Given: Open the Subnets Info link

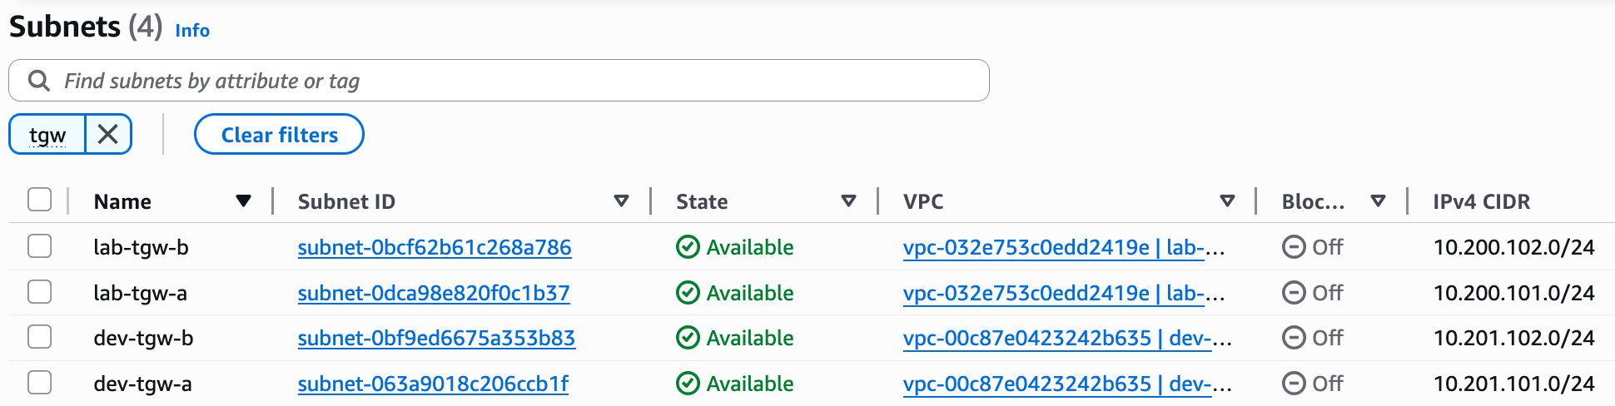Looking at the screenshot, I should tap(192, 30).
